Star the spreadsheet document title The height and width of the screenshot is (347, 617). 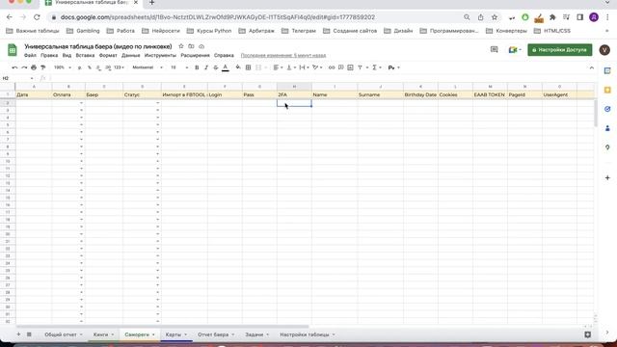[x=181, y=46]
